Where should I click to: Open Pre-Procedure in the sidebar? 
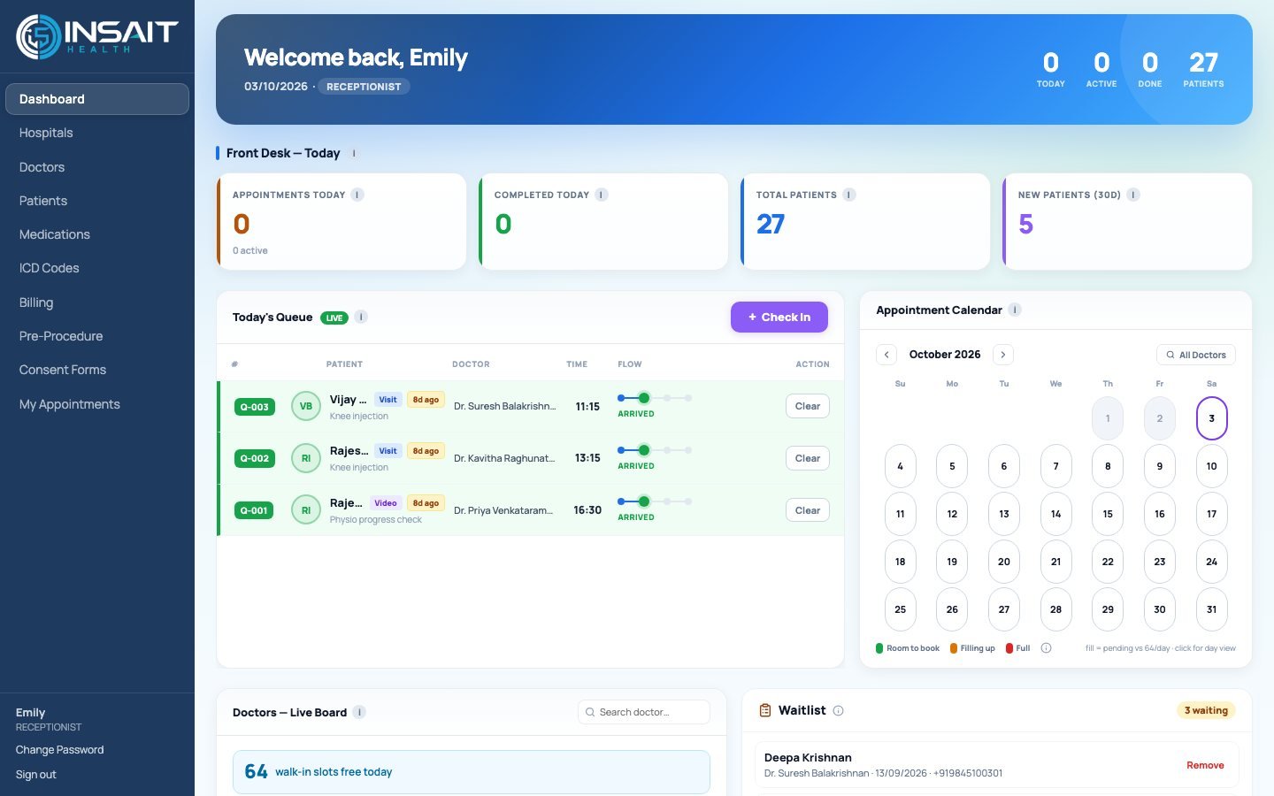click(x=97, y=336)
